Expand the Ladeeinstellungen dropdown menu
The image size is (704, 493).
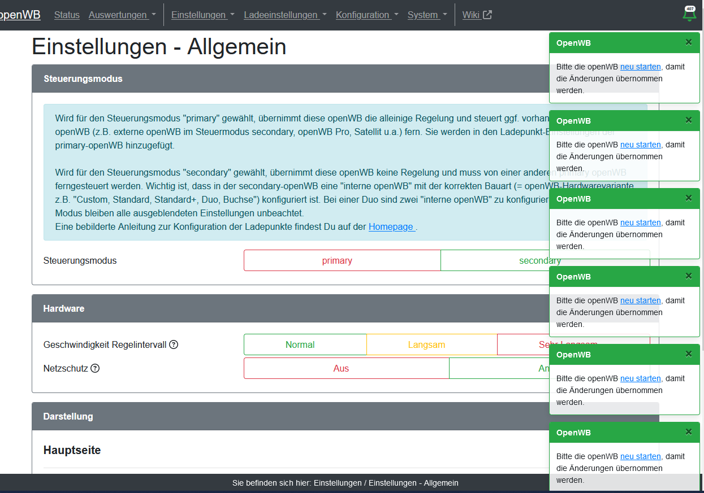pyautogui.click(x=285, y=15)
